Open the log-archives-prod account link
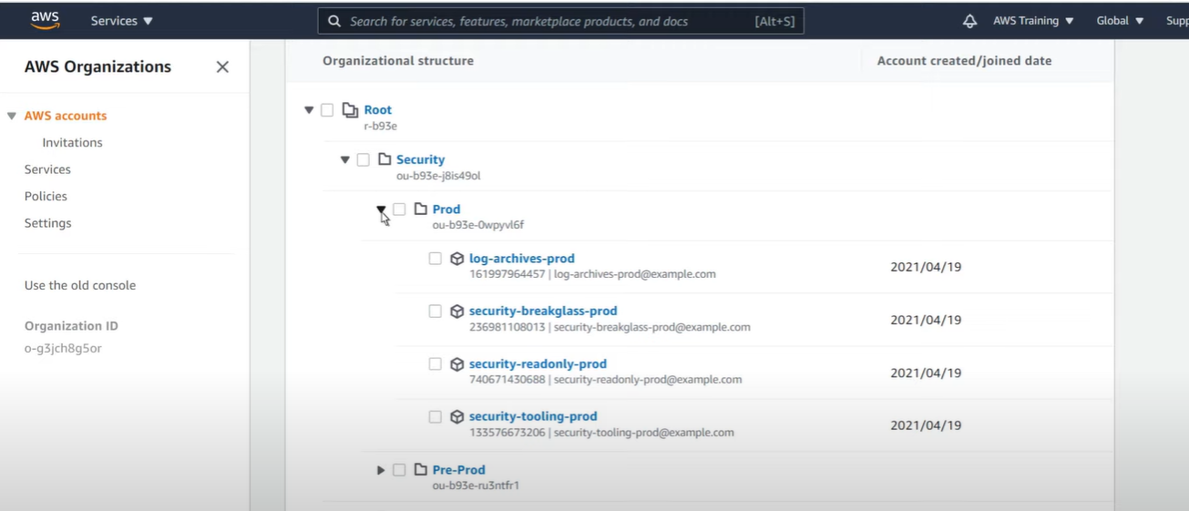 [522, 259]
